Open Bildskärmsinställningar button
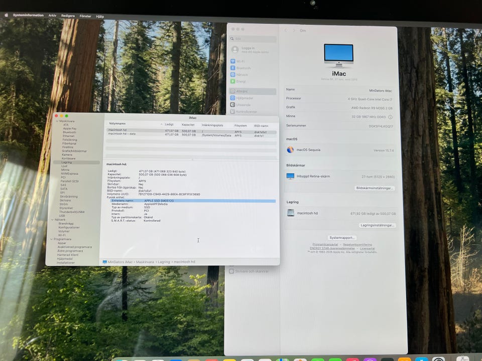The width and height of the screenshot is (482, 361). tap(375, 188)
